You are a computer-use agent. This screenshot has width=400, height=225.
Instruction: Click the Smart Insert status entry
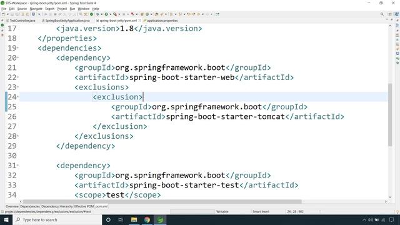261,211
